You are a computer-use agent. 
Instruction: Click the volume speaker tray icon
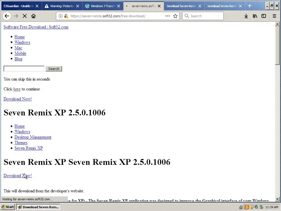[x=256, y=207]
